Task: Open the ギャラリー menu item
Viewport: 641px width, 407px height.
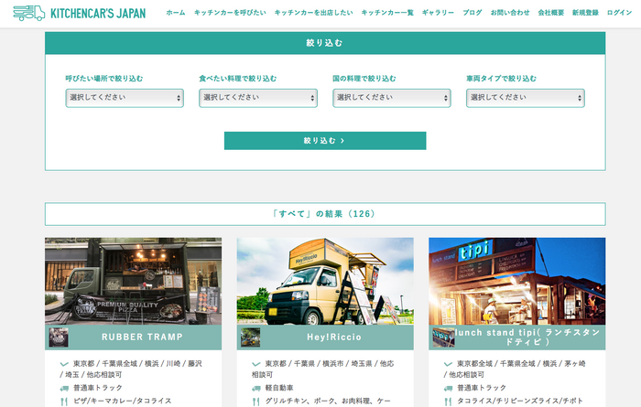Action: pyautogui.click(x=438, y=13)
